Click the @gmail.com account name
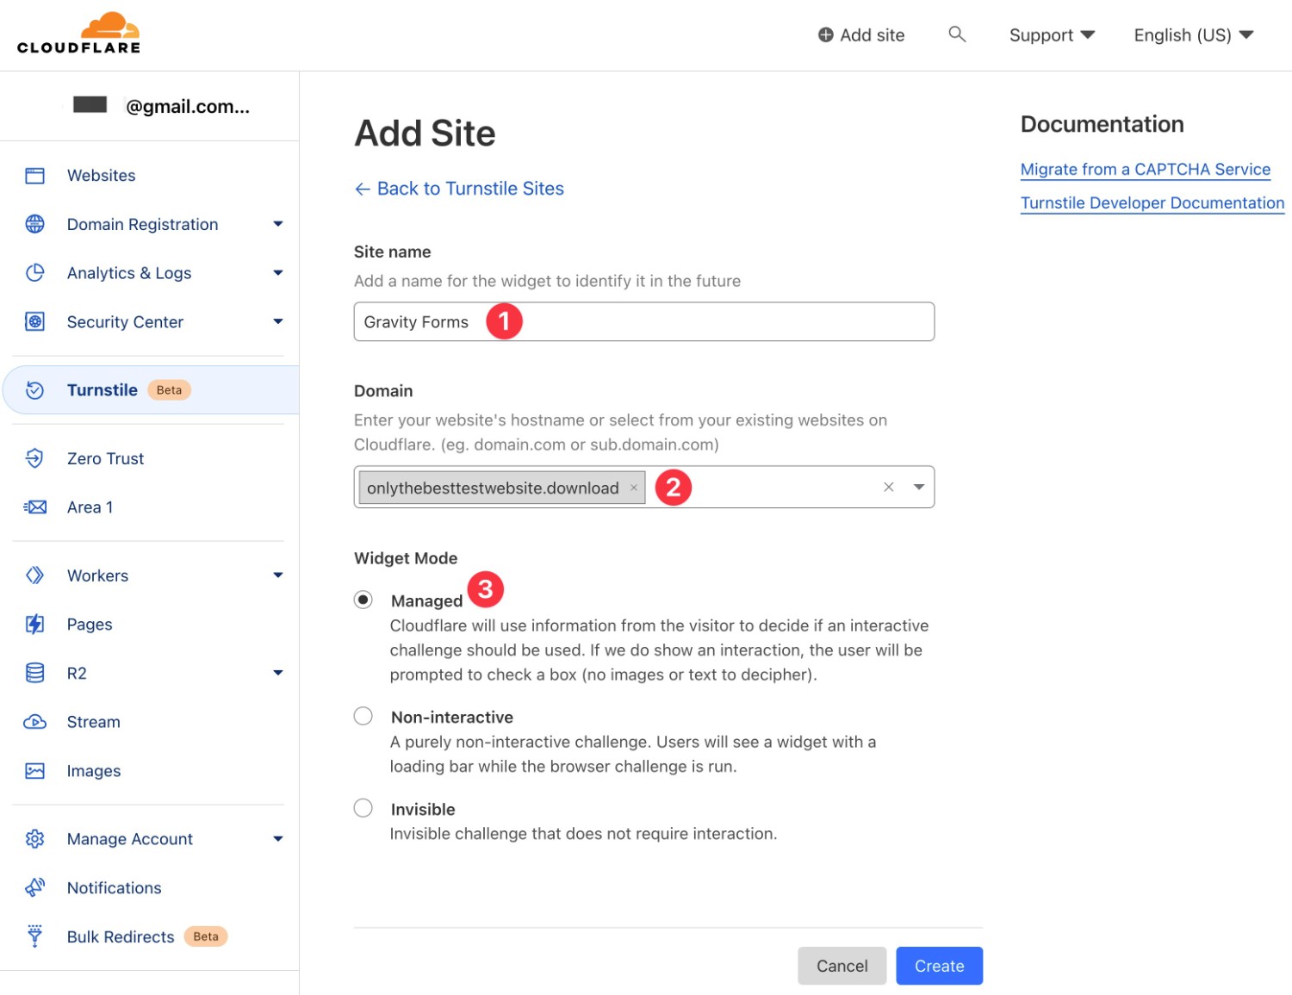Viewport: 1292px width, 995px height. tap(188, 107)
